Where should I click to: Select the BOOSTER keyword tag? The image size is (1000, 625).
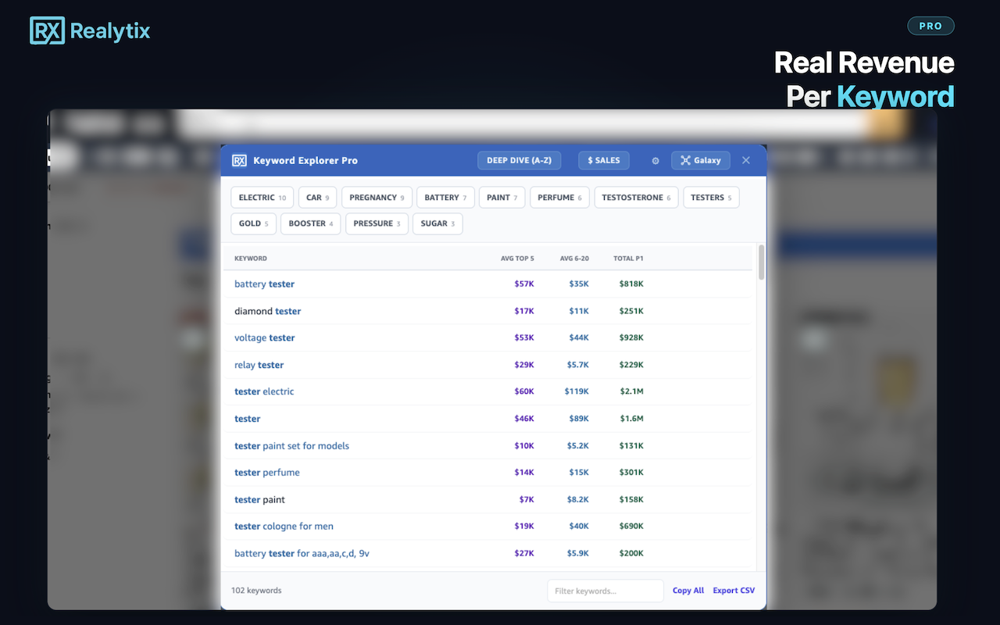pos(310,223)
